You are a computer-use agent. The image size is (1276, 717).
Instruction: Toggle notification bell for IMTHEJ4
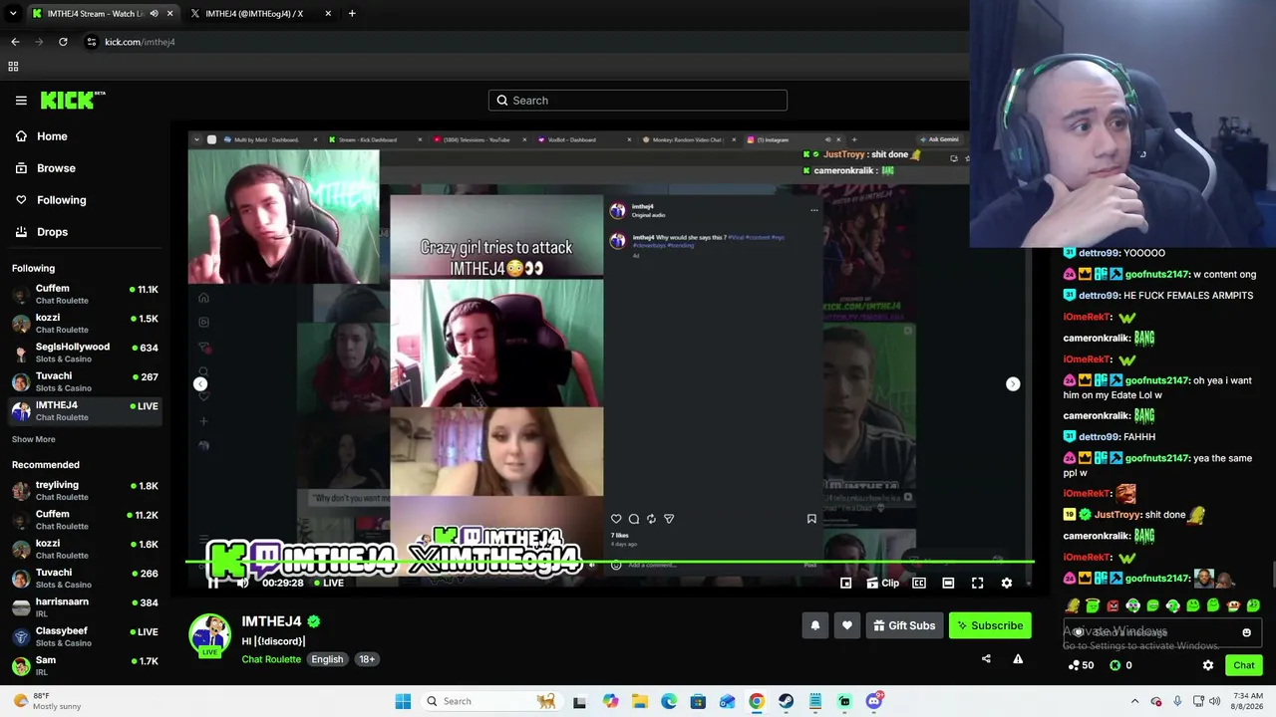click(815, 625)
